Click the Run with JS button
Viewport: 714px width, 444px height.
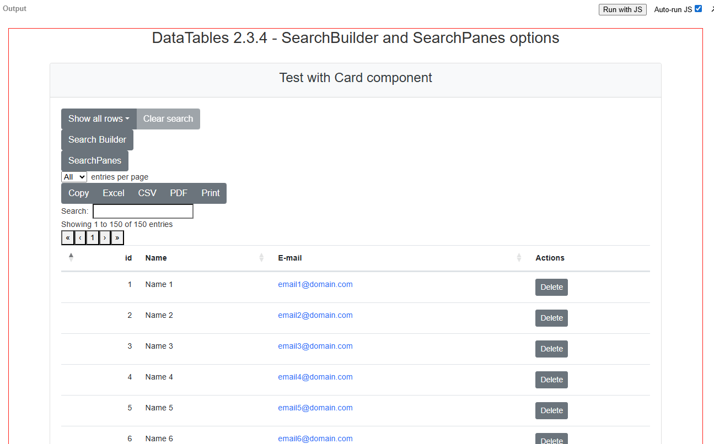[622, 9]
